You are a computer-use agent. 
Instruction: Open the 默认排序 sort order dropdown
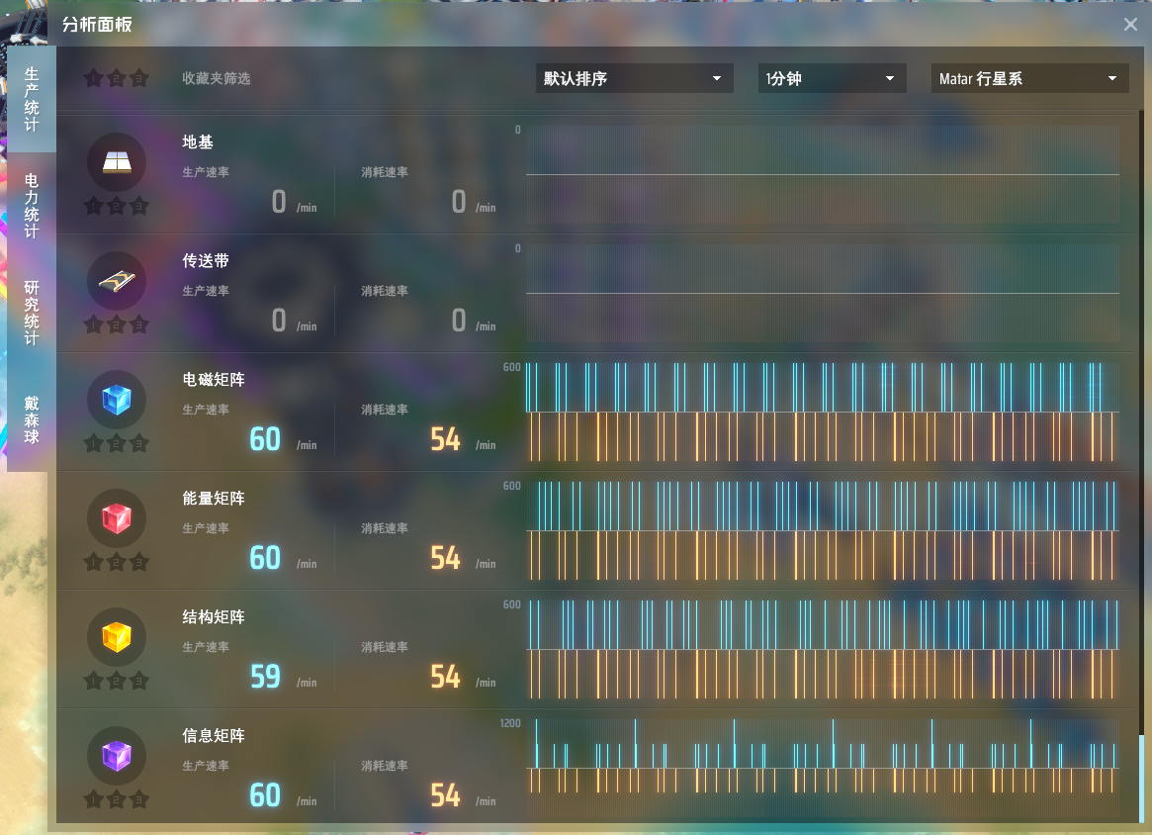pyautogui.click(x=634, y=79)
